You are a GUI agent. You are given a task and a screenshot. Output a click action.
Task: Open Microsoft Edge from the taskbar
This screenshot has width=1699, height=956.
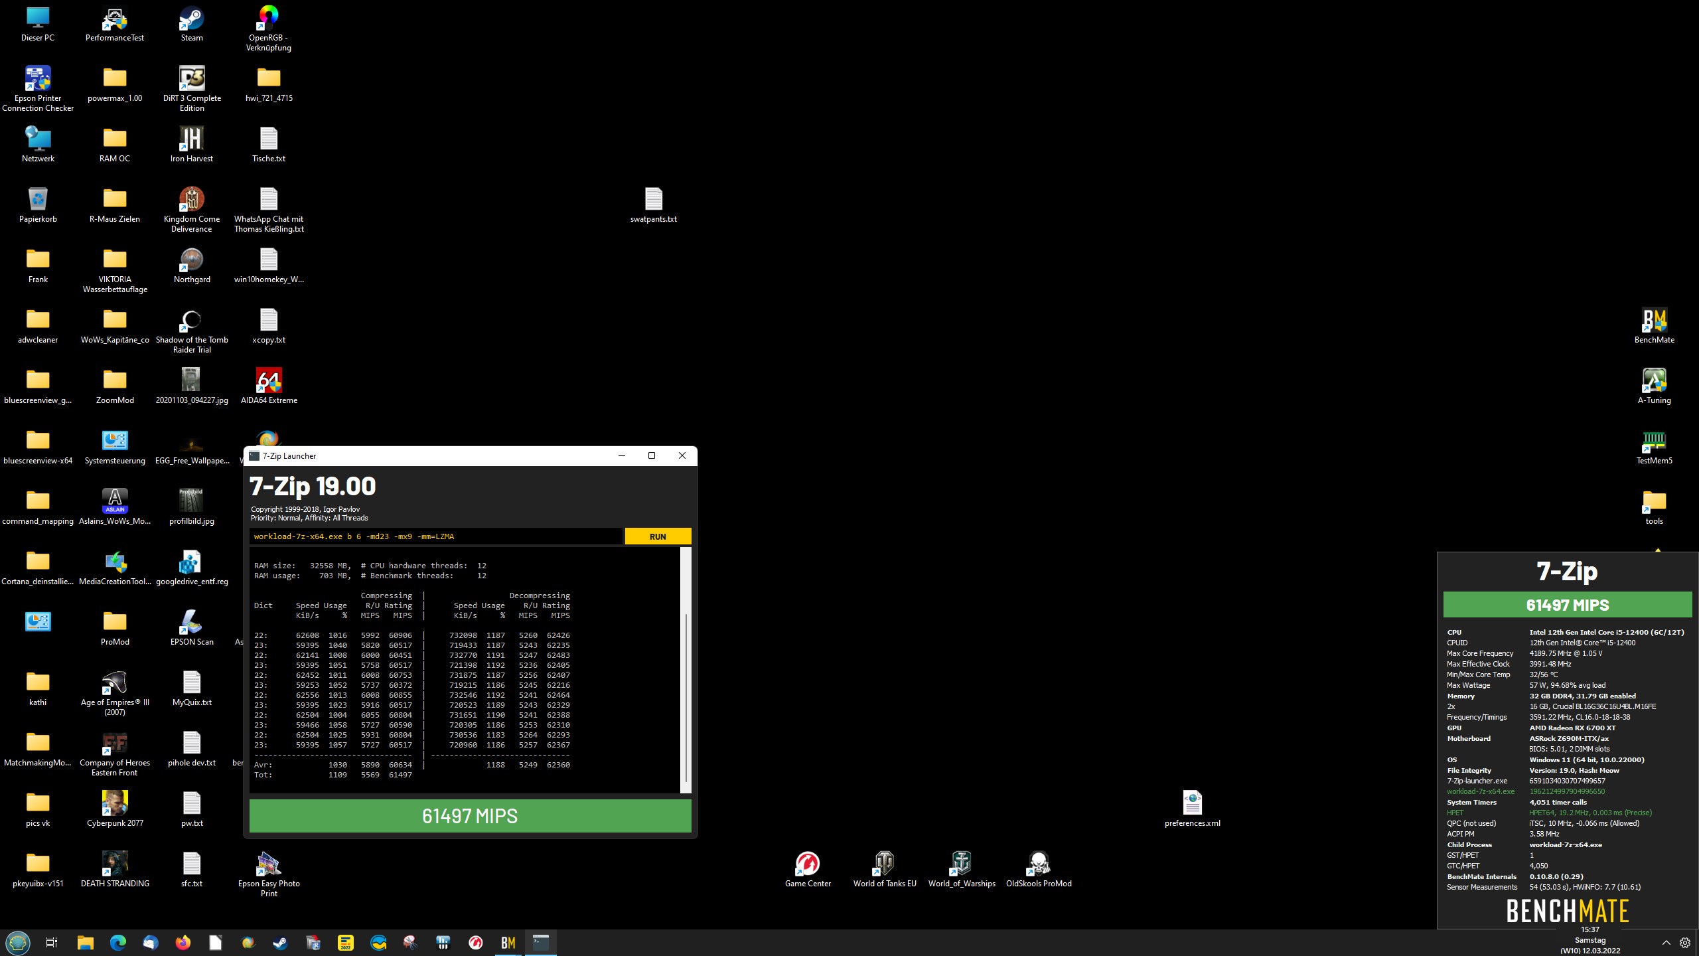click(x=117, y=943)
